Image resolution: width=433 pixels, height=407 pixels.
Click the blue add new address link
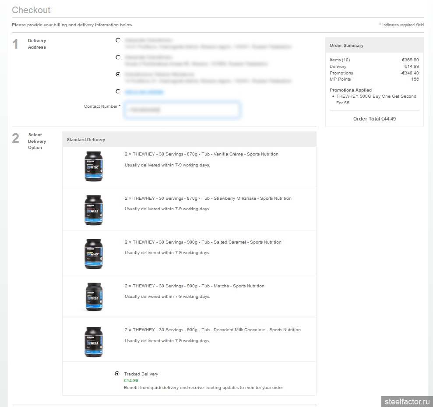click(x=144, y=92)
